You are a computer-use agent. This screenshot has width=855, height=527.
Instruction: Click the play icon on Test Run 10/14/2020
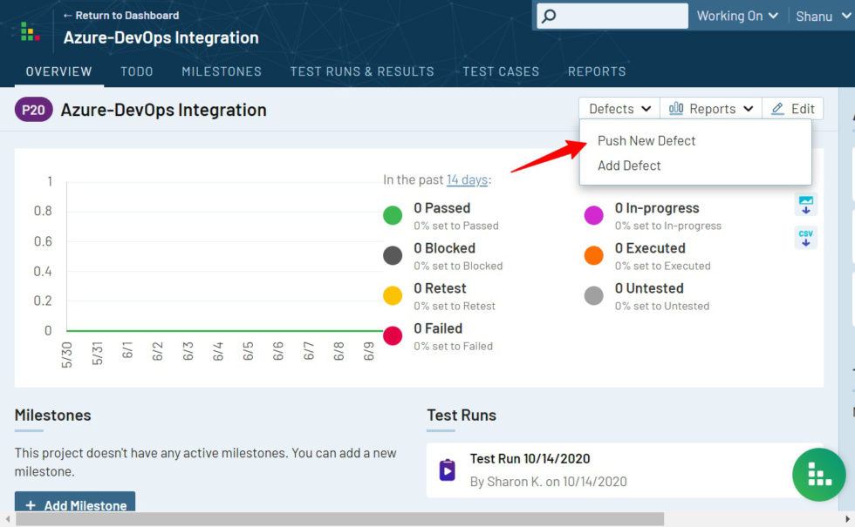tap(447, 470)
